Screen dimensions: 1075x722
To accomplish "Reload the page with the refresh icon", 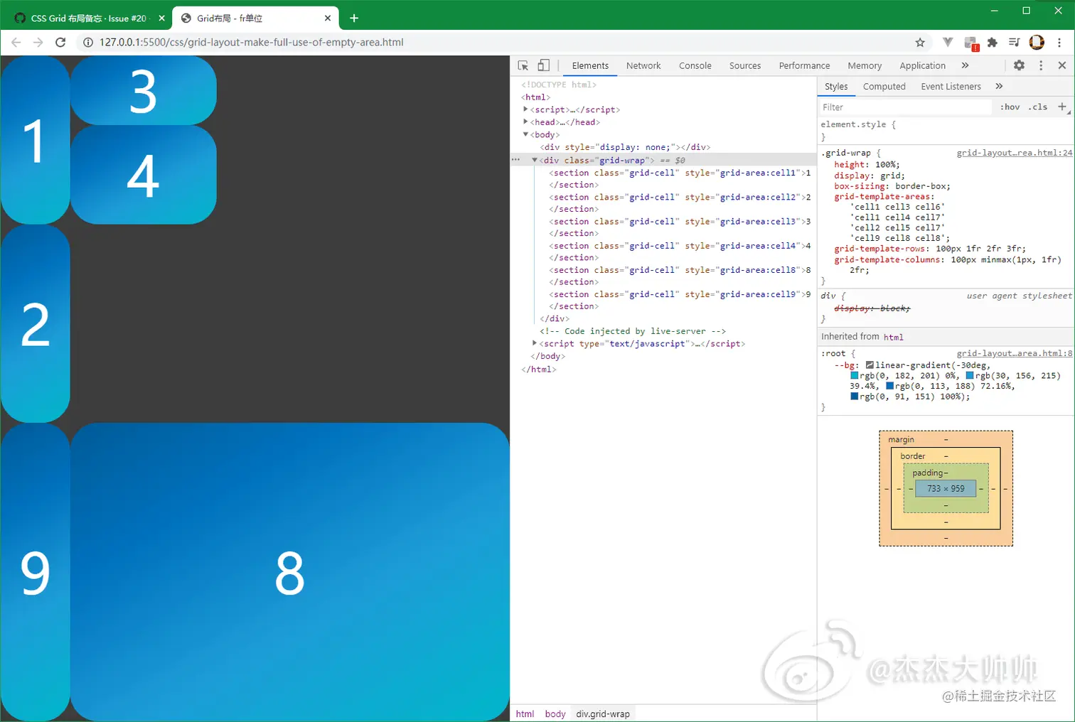I will pos(60,43).
